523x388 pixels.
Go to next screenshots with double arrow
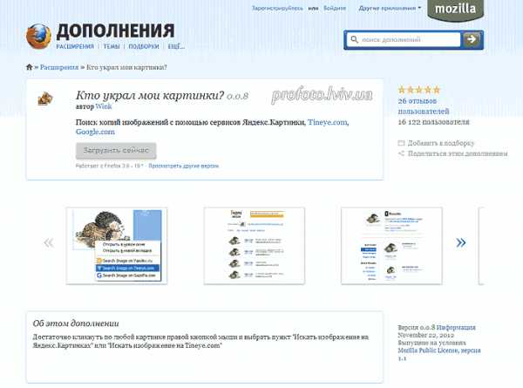coord(461,242)
